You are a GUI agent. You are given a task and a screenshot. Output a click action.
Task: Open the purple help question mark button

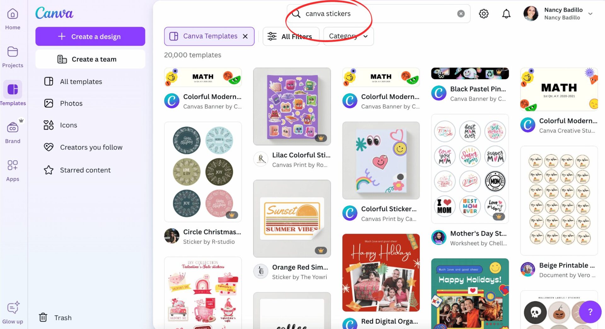(x=590, y=312)
